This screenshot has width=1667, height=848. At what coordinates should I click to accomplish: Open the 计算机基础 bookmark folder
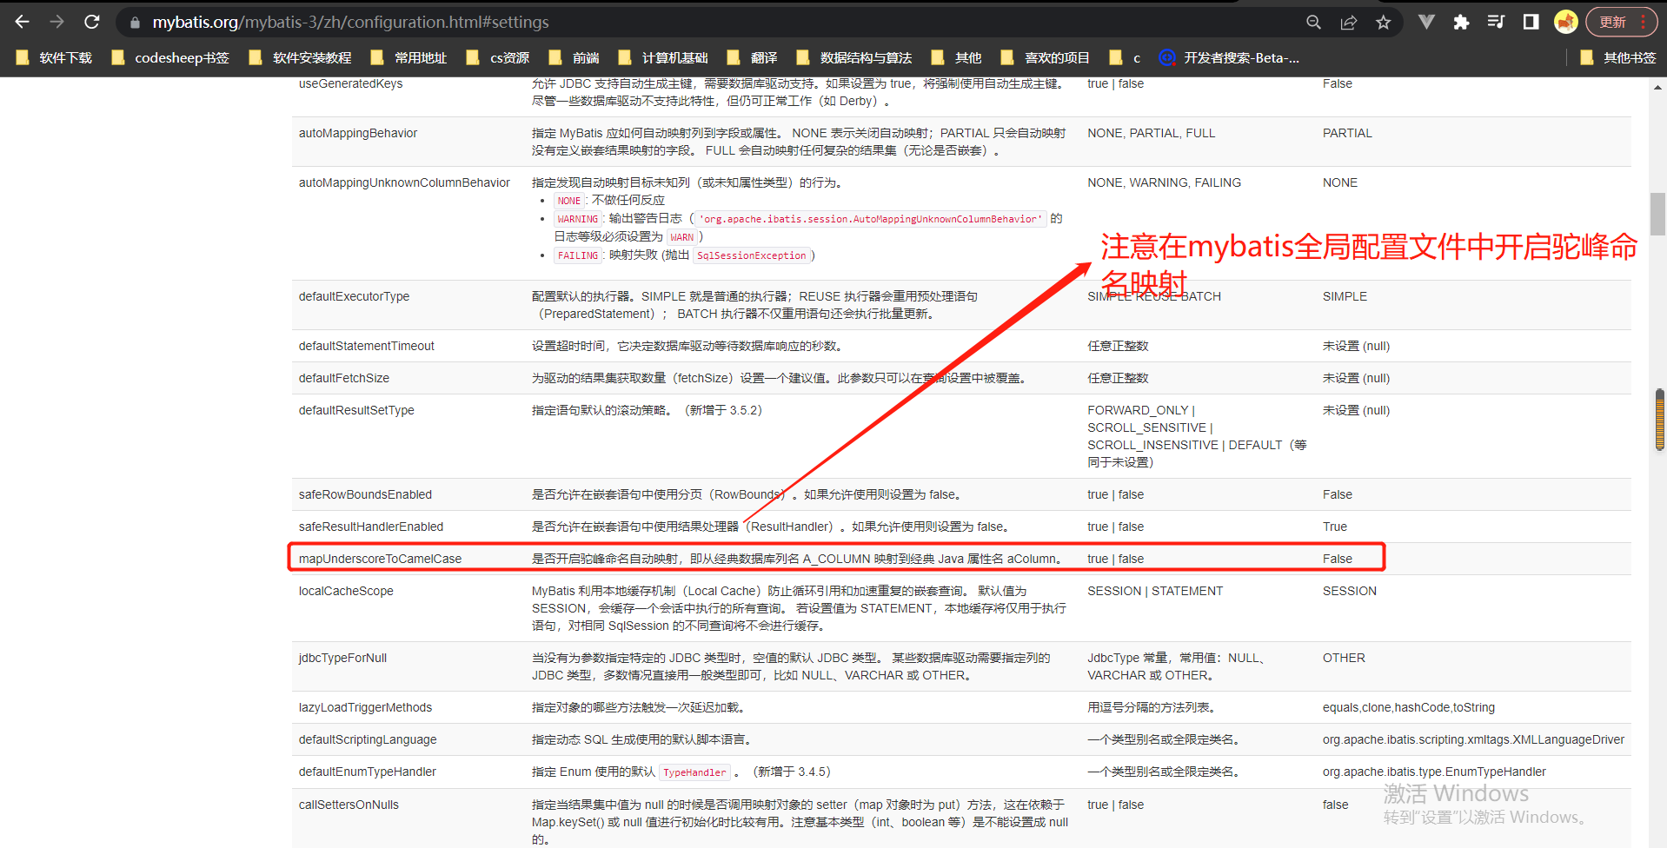(663, 57)
